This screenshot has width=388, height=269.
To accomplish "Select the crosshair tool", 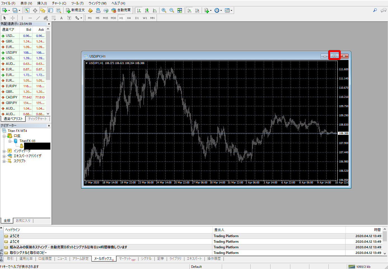I will pos(13,18).
